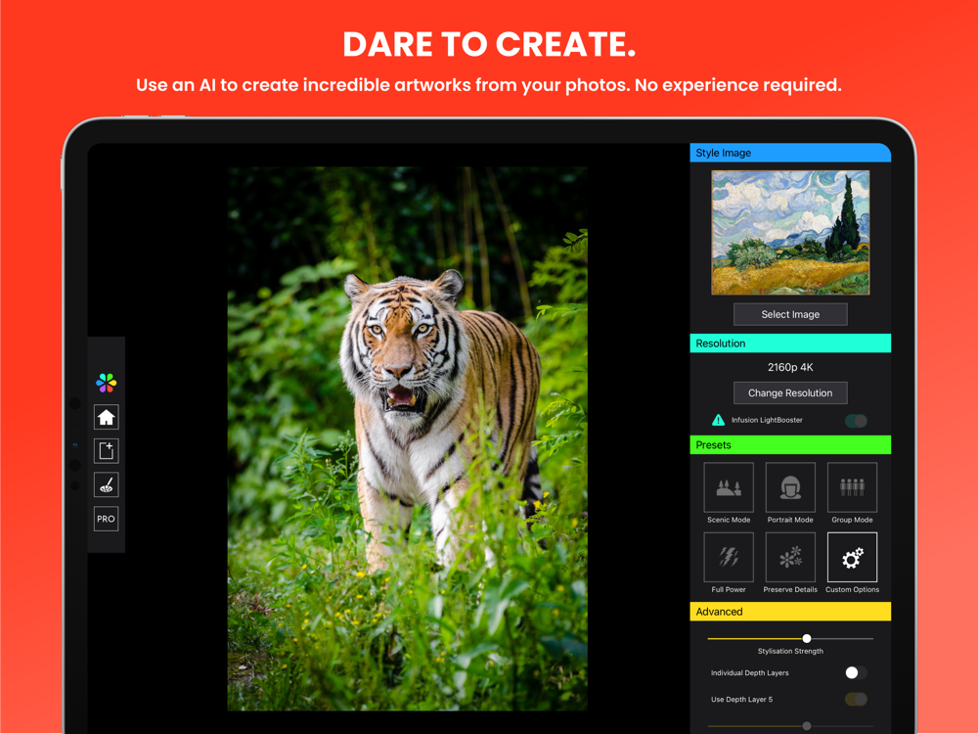
Task: Click the Van Gogh style image thumbnail
Action: click(790, 232)
